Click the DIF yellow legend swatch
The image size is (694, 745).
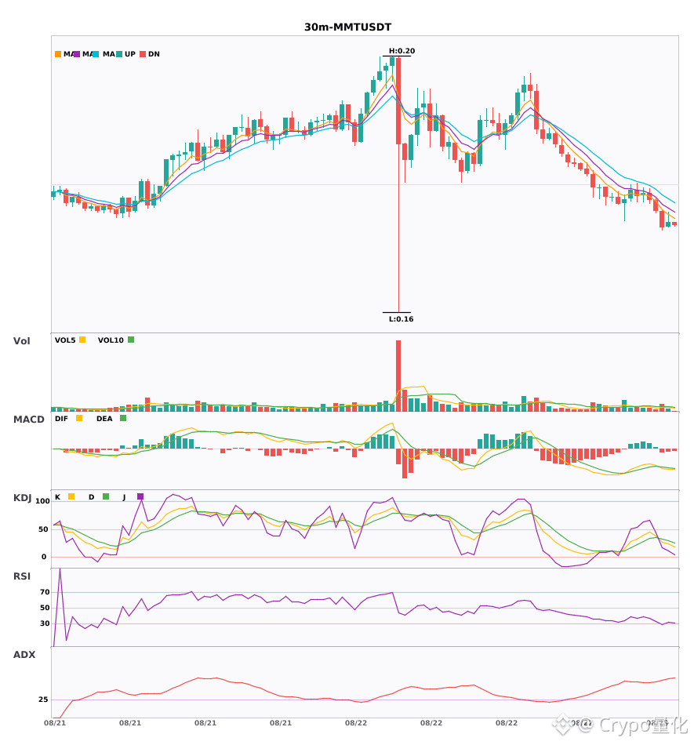pyautogui.click(x=79, y=418)
